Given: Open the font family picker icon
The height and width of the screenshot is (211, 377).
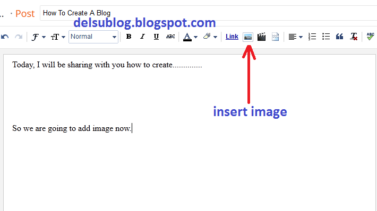Looking at the screenshot, I should pyautogui.click(x=35, y=37).
